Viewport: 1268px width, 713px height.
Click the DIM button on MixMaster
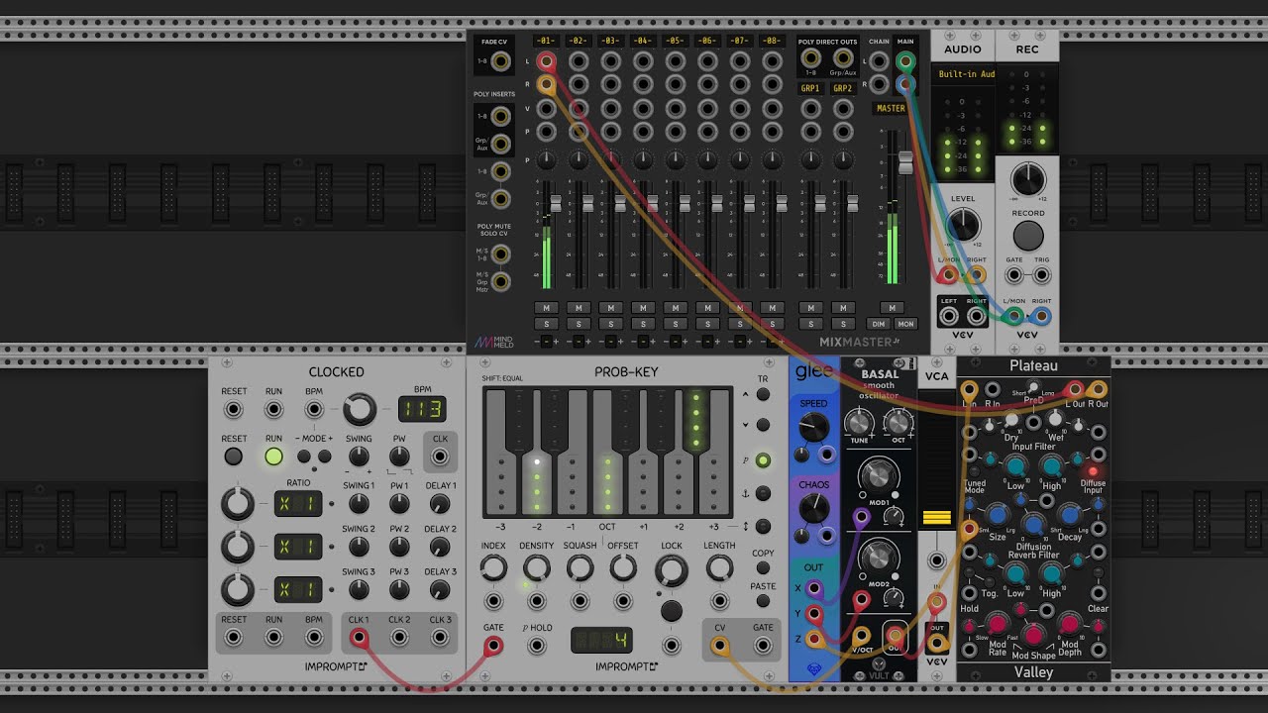point(878,324)
